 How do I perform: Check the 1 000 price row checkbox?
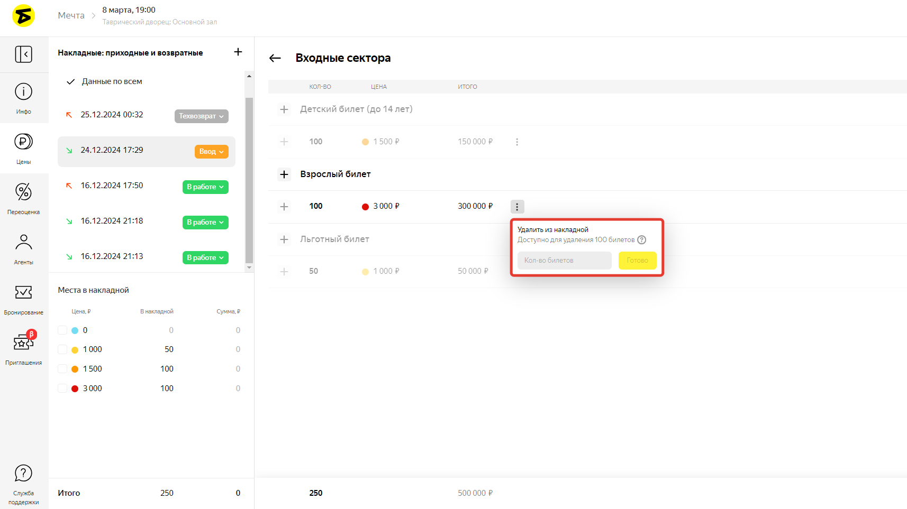click(x=62, y=349)
